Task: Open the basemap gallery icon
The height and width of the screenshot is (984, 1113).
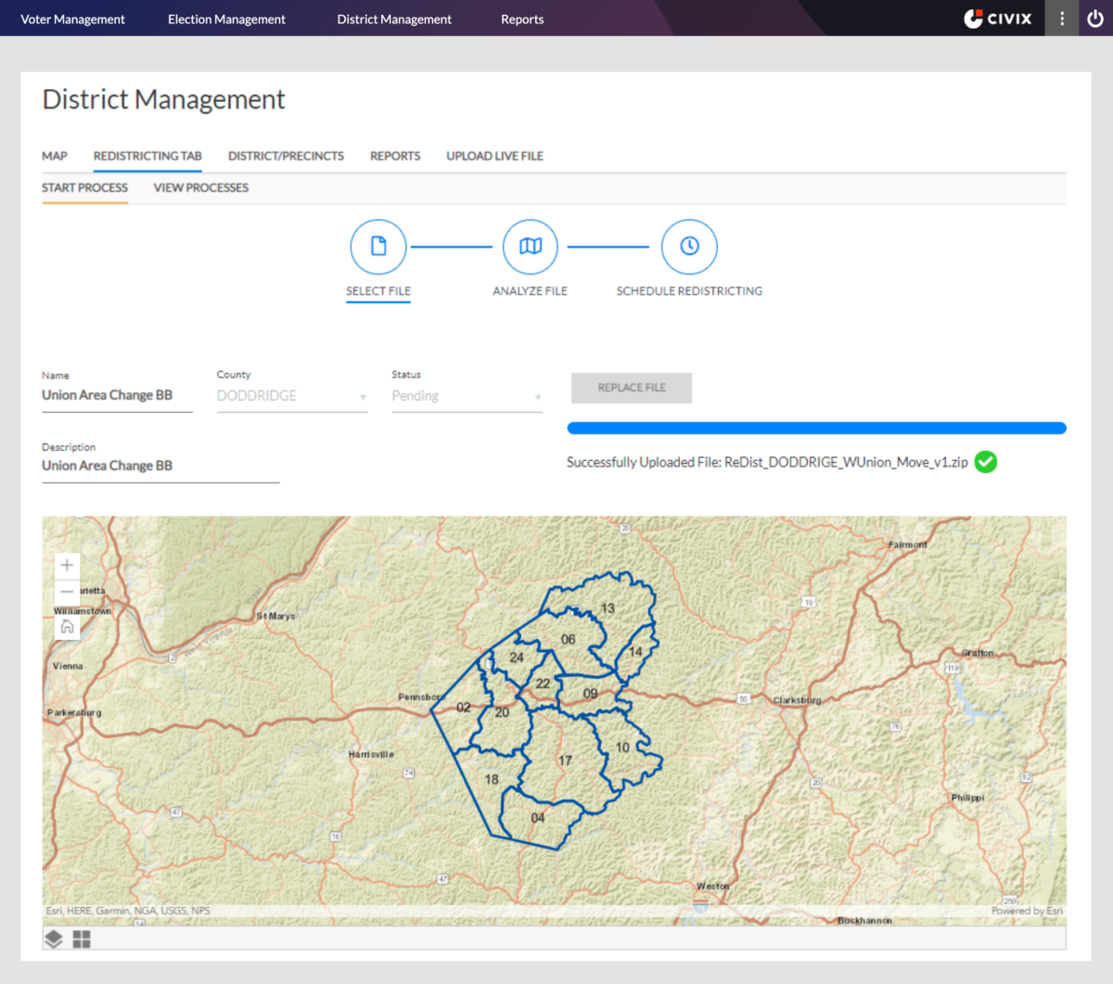Action: (x=82, y=938)
